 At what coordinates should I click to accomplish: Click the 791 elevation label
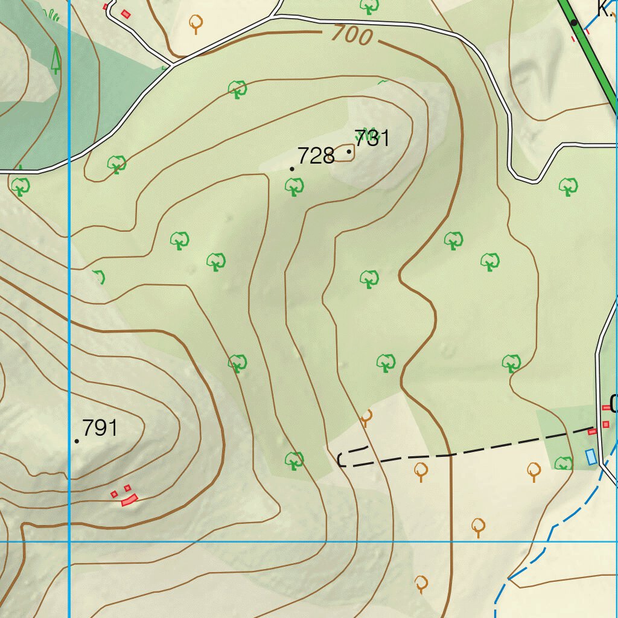point(100,428)
